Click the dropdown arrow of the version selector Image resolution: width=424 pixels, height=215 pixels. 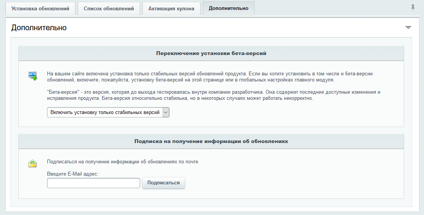[x=166, y=112]
